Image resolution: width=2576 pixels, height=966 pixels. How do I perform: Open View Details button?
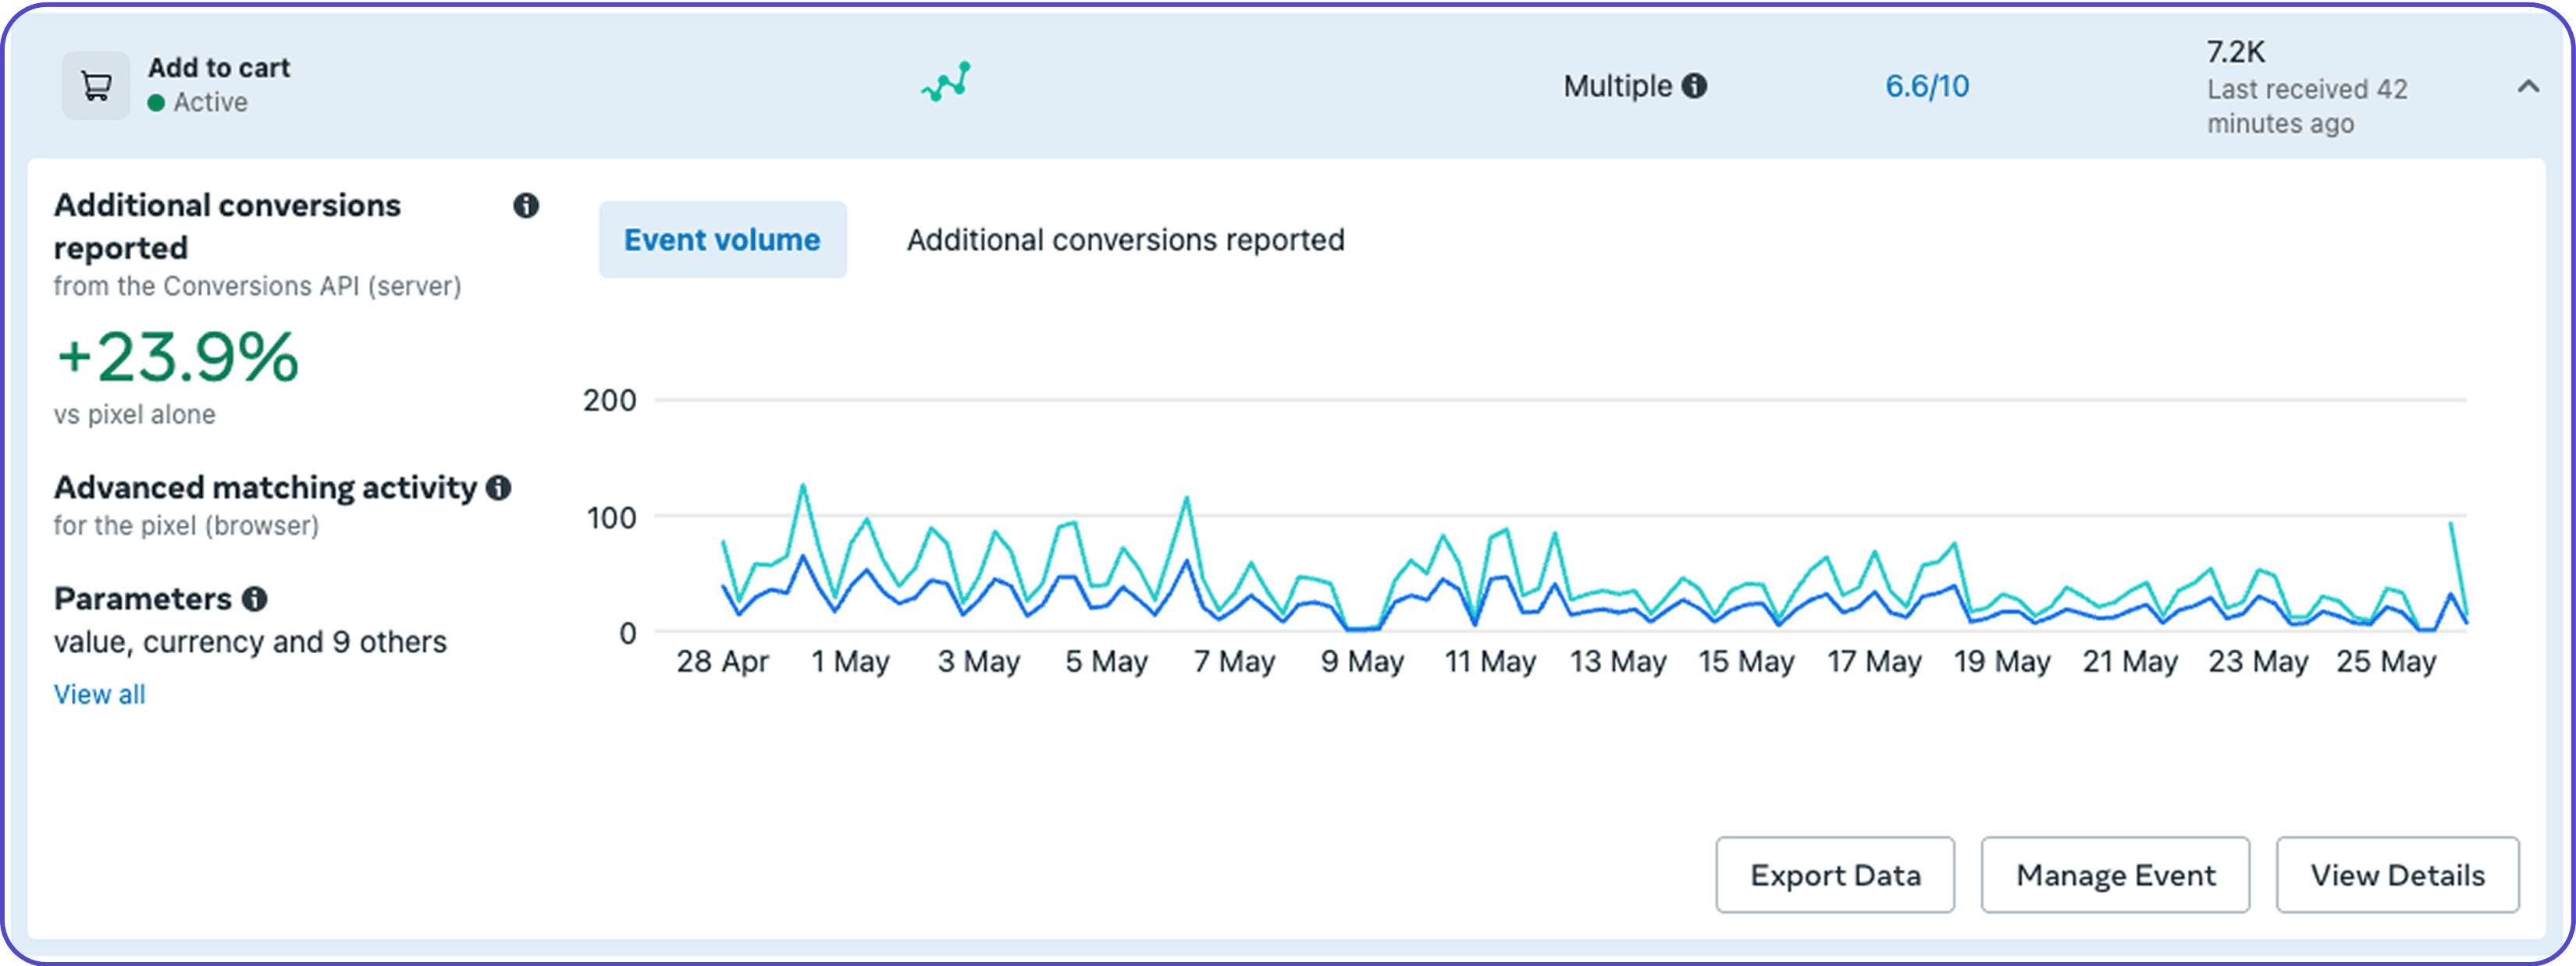click(x=2397, y=875)
